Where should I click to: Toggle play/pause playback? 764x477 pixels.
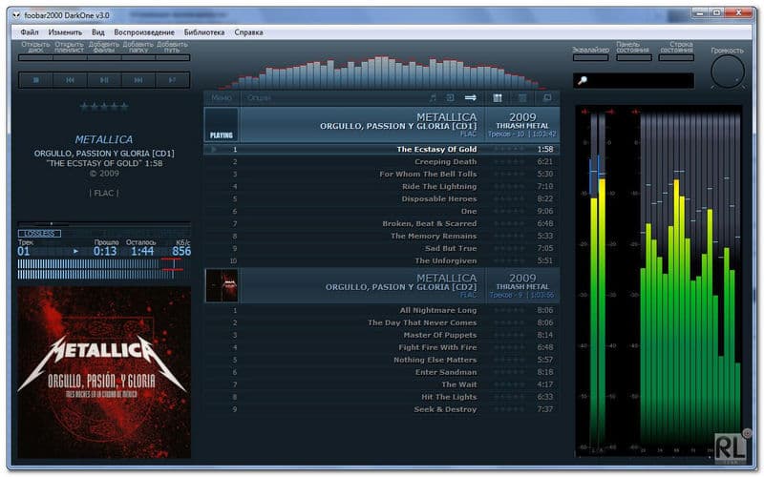(104, 80)
